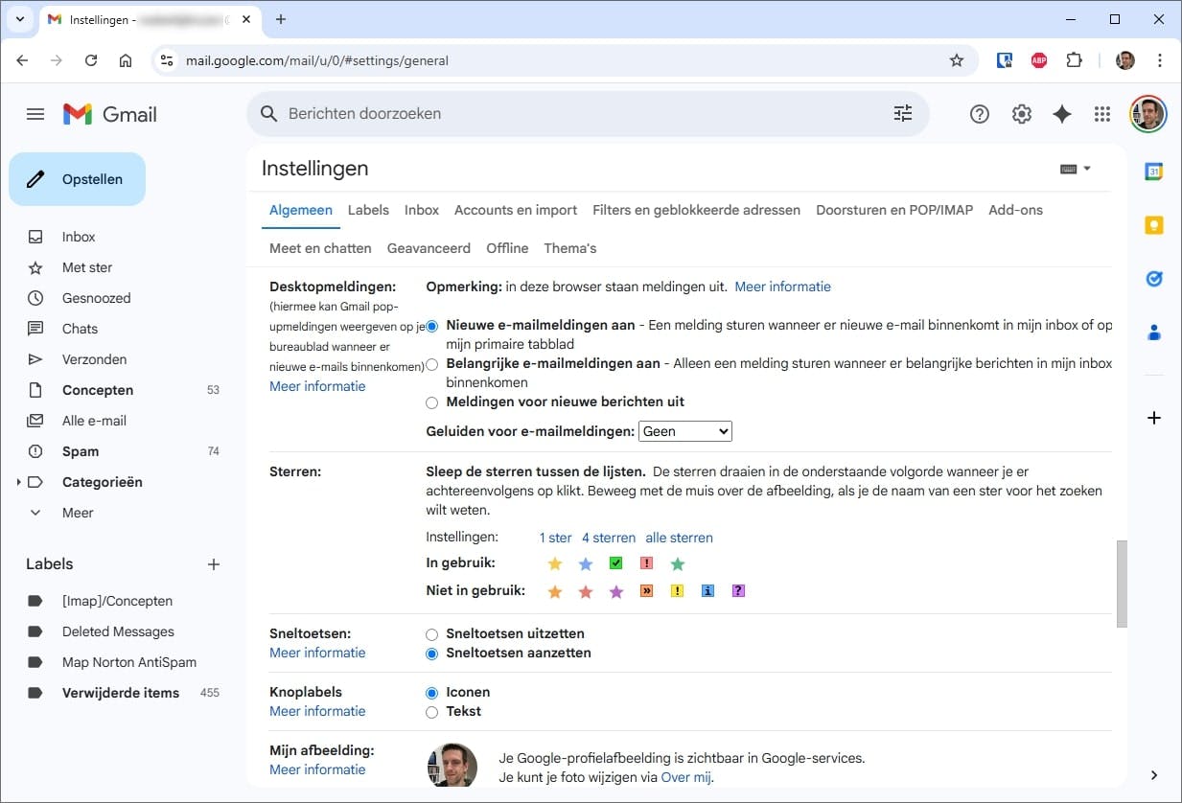Expand the Categorieën label tree
Viewport: 1182px width, 803px height.
pyautogui.click(x=19, y=482)
